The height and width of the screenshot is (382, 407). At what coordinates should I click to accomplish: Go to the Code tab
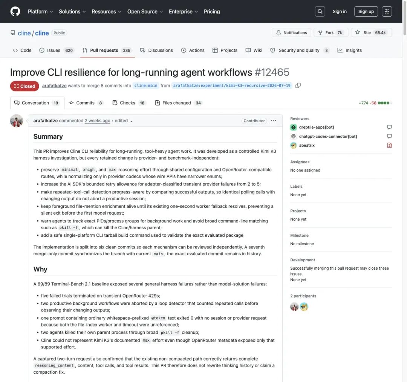(x=22, y=50)
